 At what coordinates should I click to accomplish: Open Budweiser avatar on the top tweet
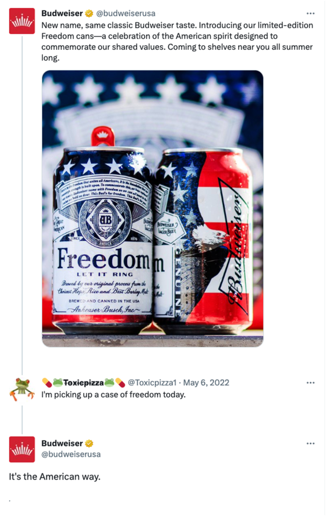point(22,21)
